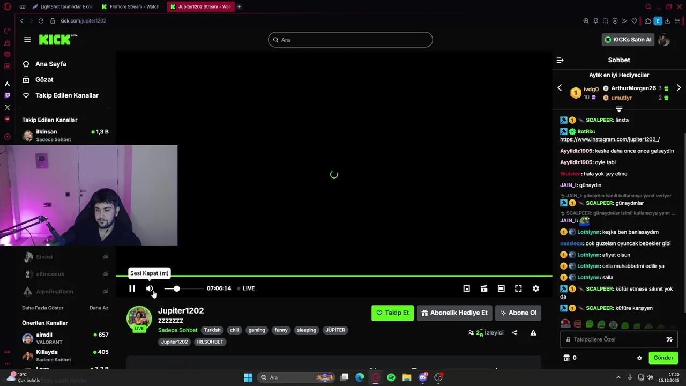Send the chat message with Gönder
Image resolution: width=686 pixels, height=386 pixels.
663,358
